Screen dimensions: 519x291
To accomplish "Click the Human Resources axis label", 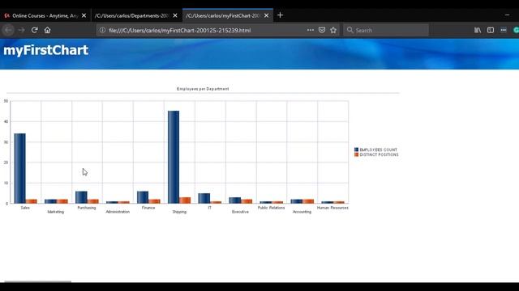I will pos(332,208).
